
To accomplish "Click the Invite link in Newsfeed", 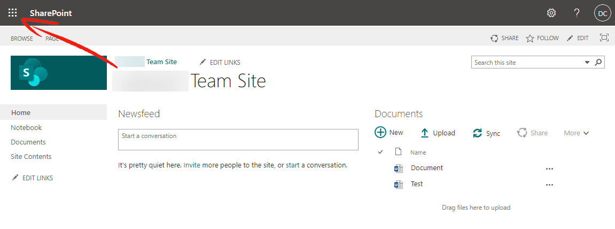I will [x=192, y=165].
